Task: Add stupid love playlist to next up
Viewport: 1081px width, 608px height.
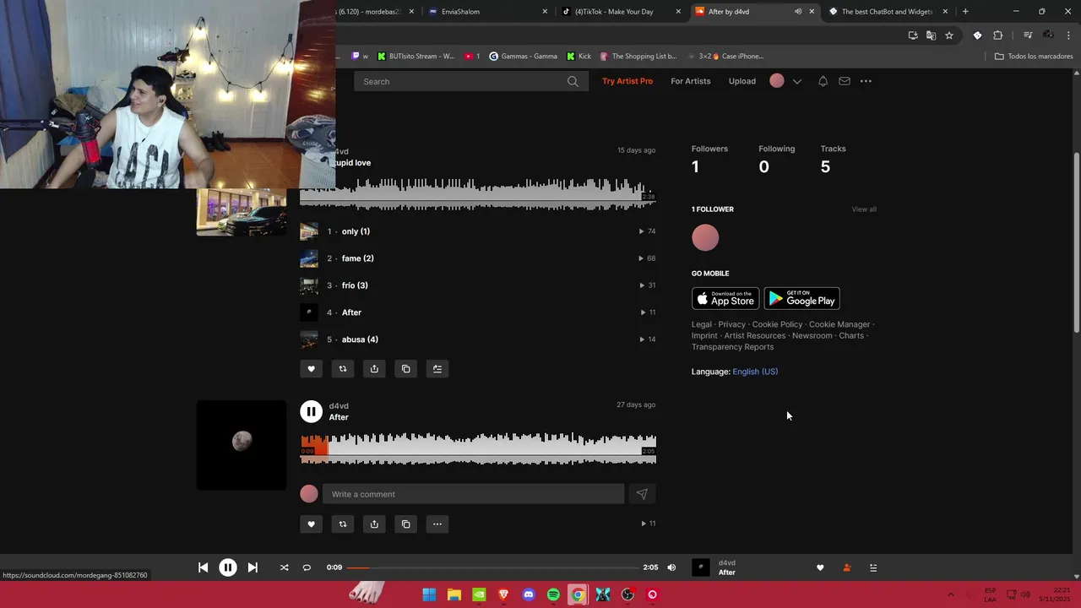Action: 437,369
